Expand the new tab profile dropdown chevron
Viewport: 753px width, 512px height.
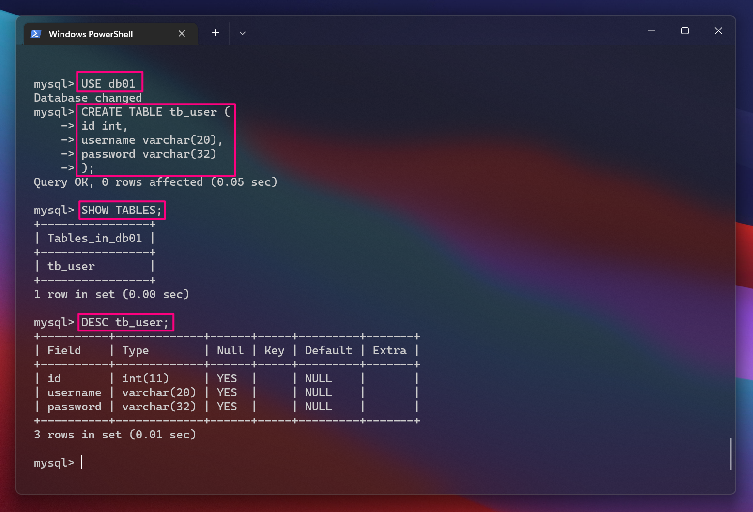(243, 33)
